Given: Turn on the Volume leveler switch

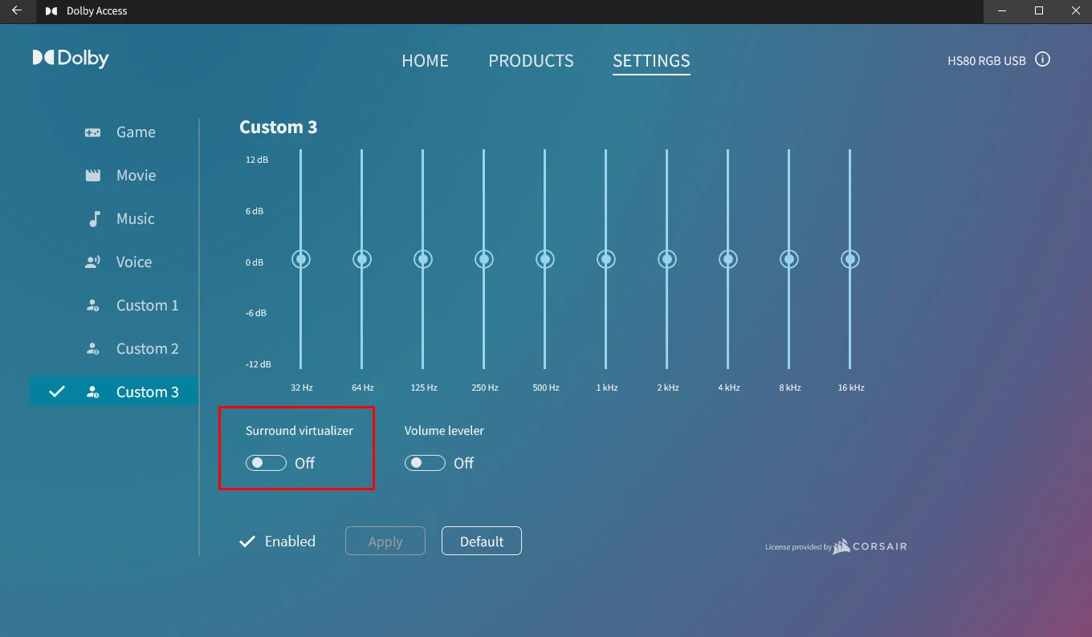Looking at the screenshot, I should pyautogui.click(x=425, y=463).
